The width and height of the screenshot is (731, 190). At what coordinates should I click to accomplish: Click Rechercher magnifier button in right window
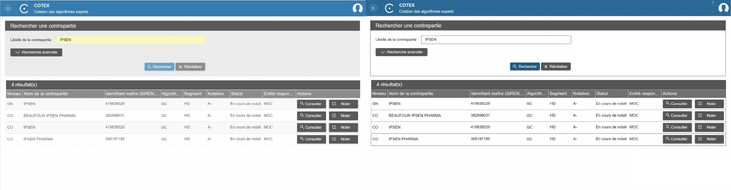coord(525,66)
